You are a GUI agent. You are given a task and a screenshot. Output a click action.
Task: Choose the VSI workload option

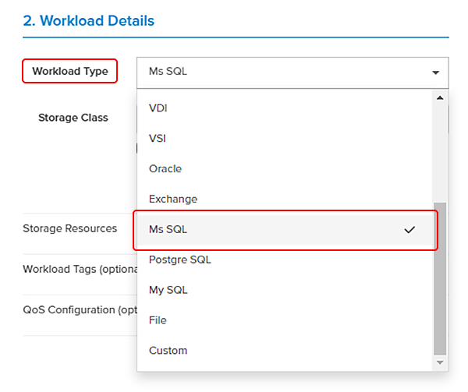[285, 138]
